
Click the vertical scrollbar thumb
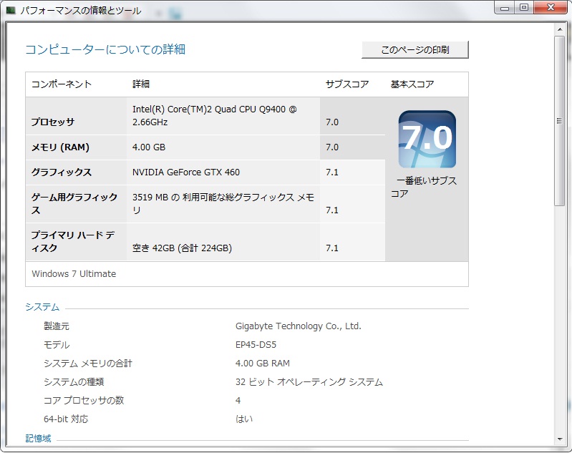[x=560, y=121]
